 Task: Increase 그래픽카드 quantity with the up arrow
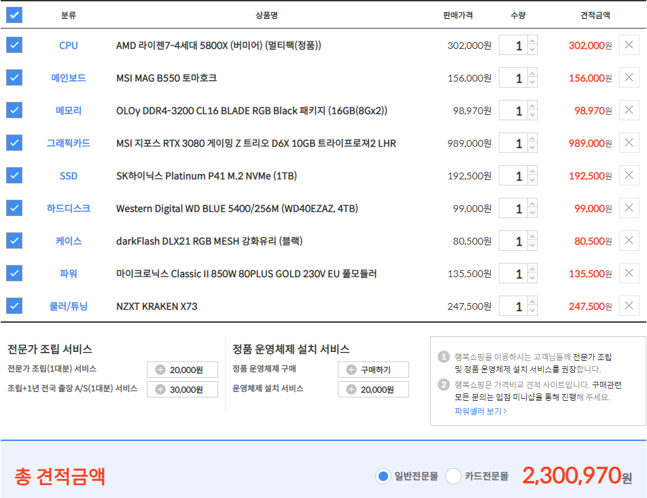click(532, 138)
